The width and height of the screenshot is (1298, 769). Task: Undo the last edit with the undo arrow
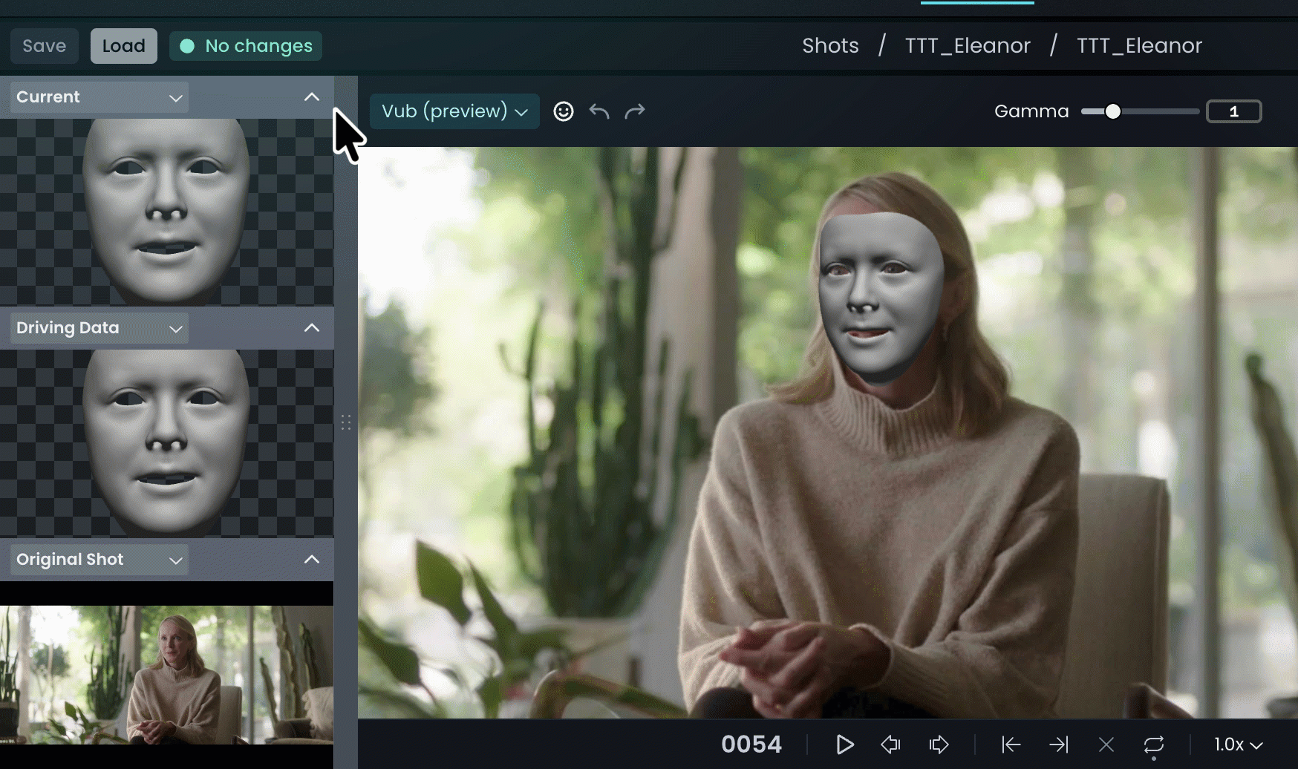point(599,111)
